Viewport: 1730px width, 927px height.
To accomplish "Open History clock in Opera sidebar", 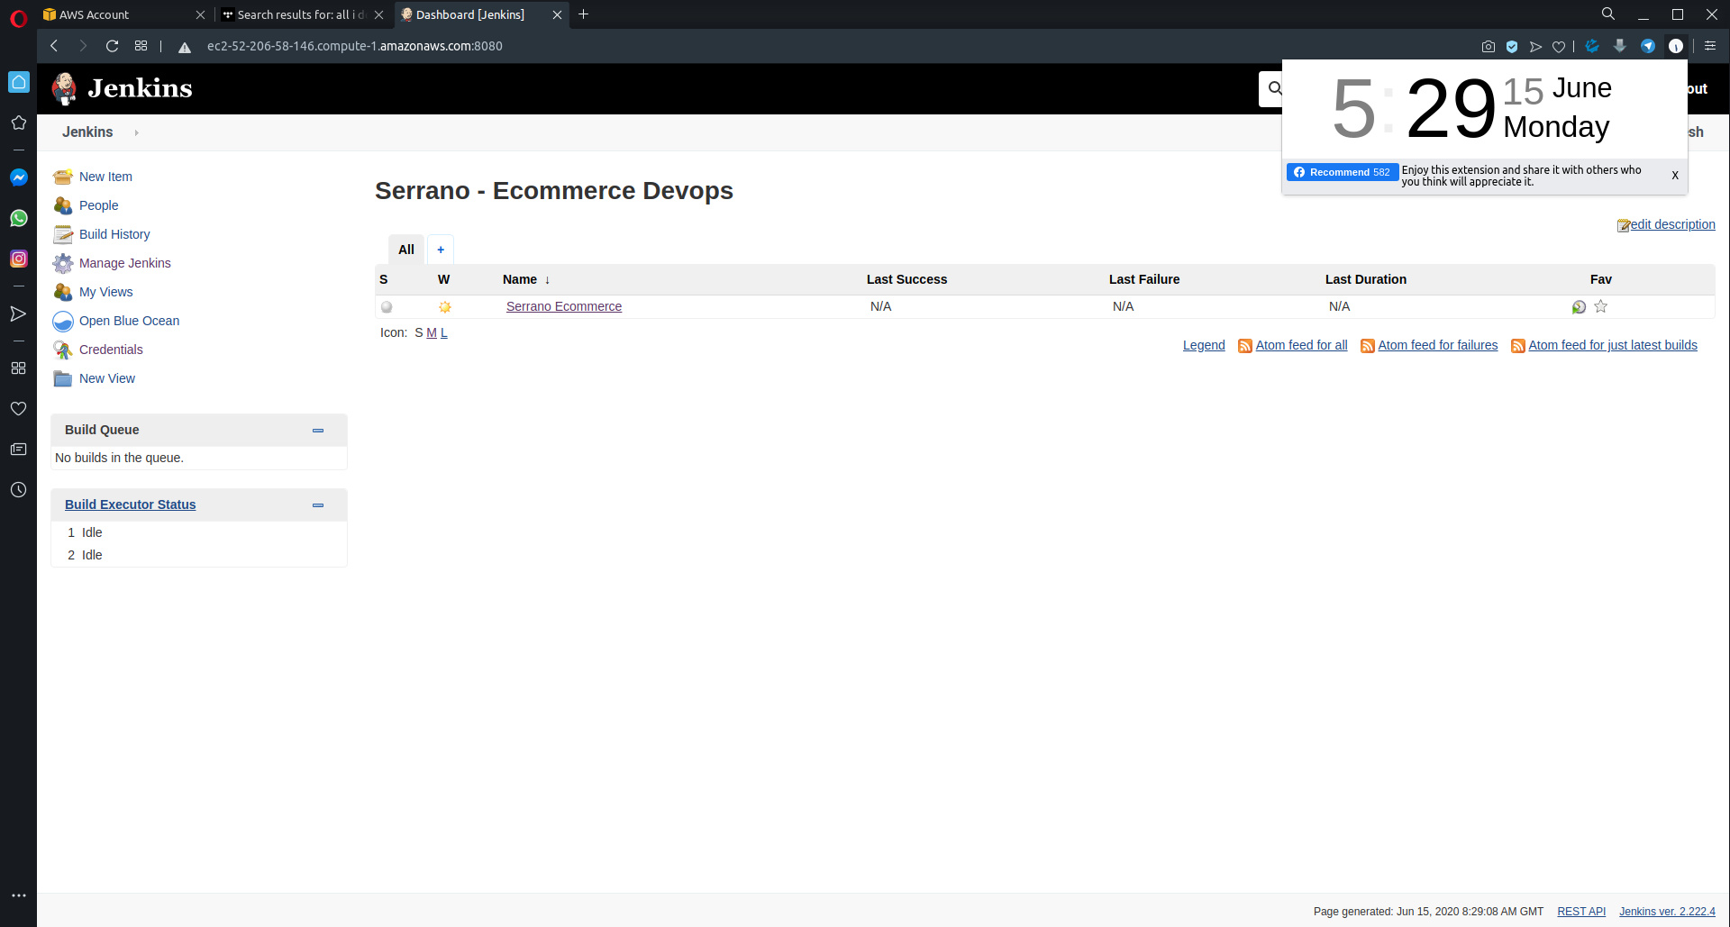I will 19,490.
